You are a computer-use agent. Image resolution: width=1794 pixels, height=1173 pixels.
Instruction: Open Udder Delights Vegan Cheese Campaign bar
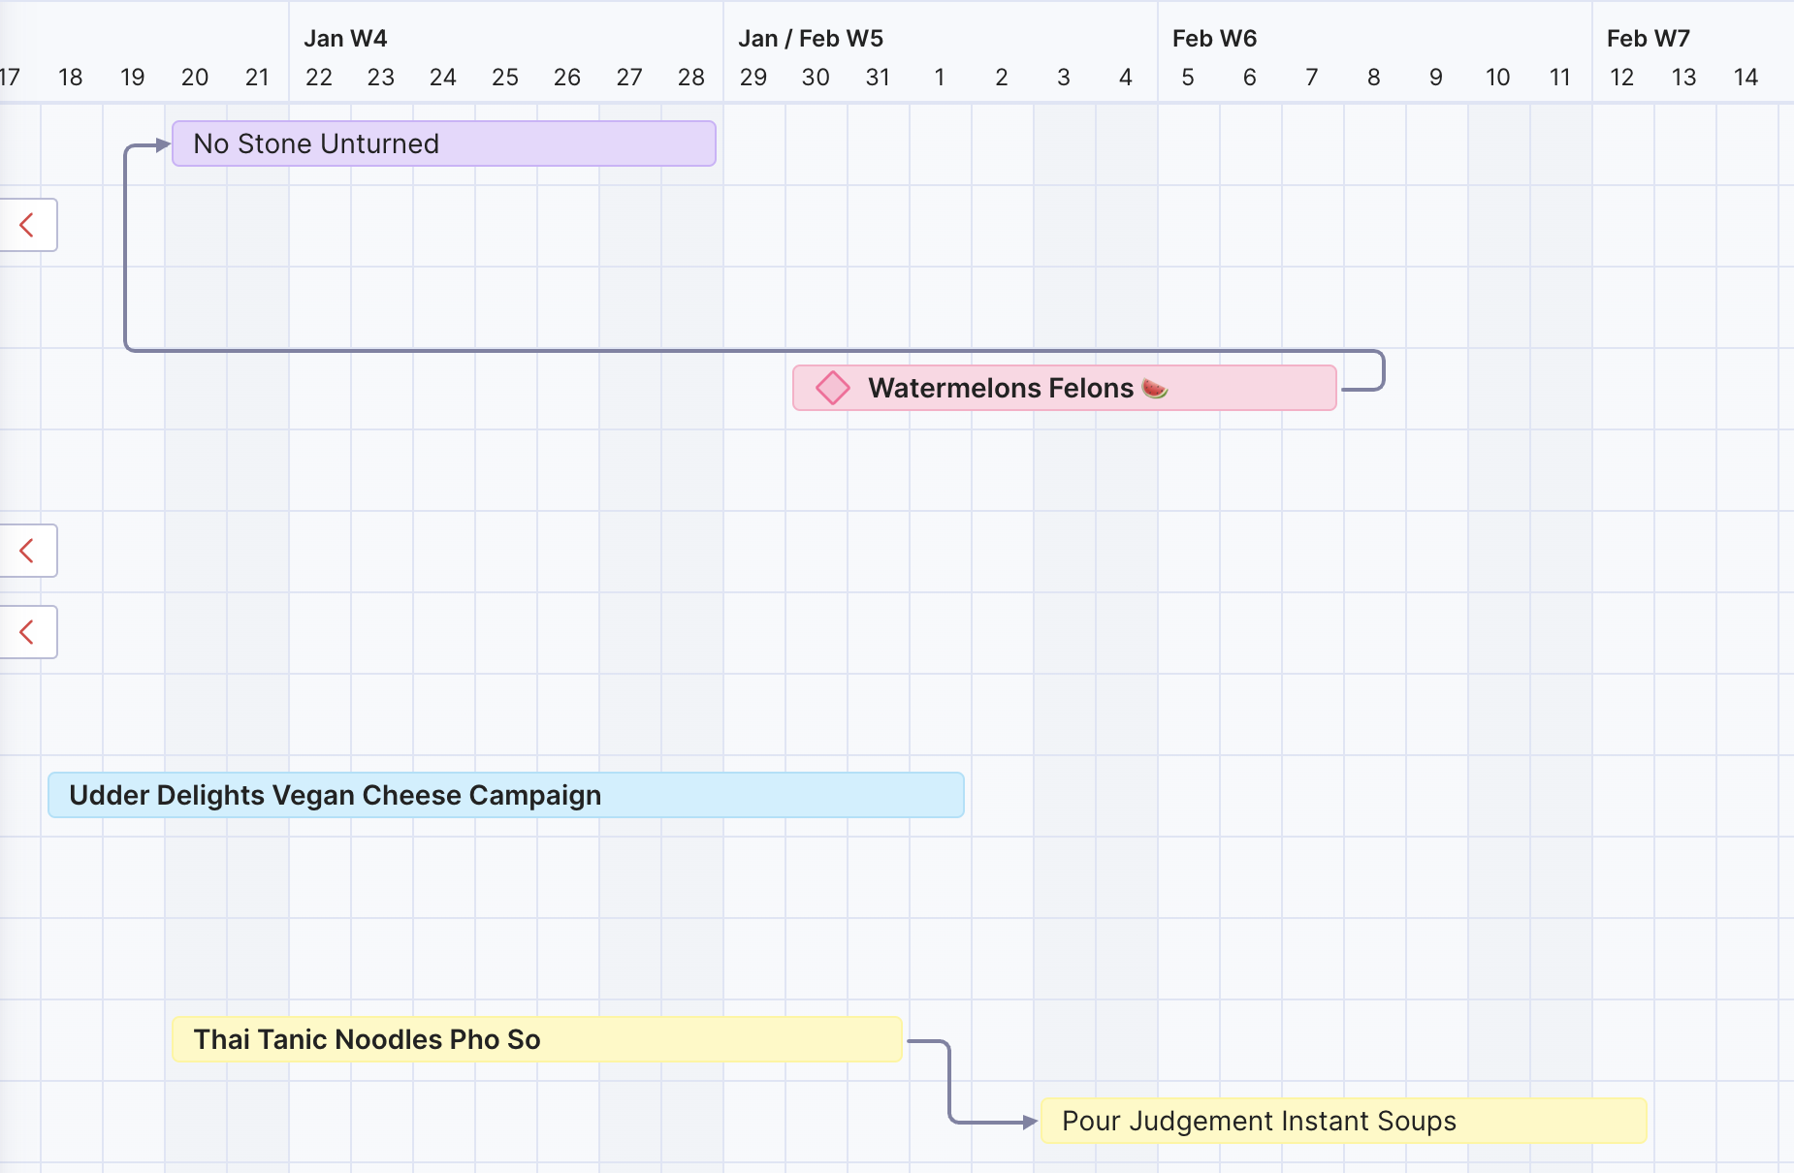point(506,795)
